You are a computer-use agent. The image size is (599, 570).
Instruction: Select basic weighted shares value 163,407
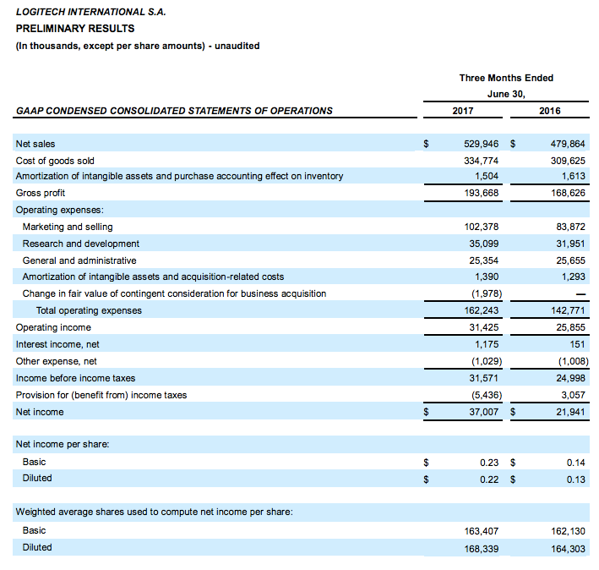[x=481, y=531]
